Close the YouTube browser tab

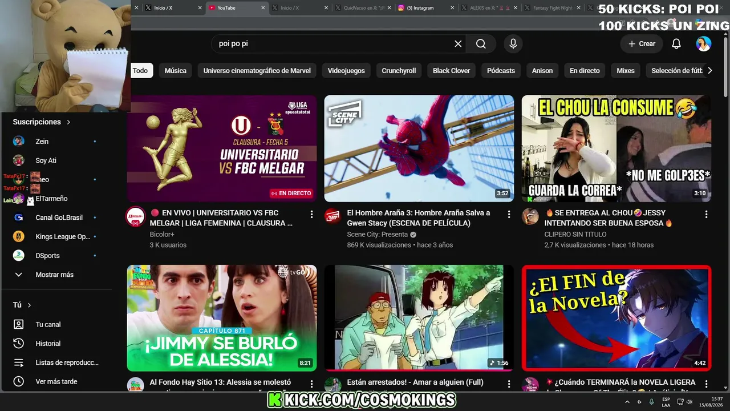pos(263,8)
